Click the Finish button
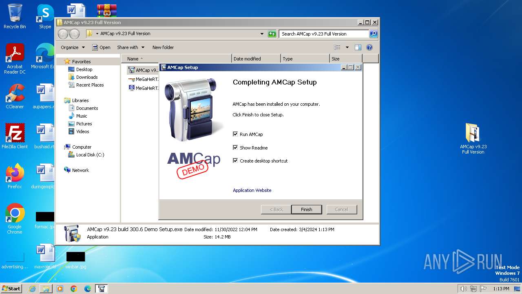Screen dimensions: 522x294 tap(306, 209)
